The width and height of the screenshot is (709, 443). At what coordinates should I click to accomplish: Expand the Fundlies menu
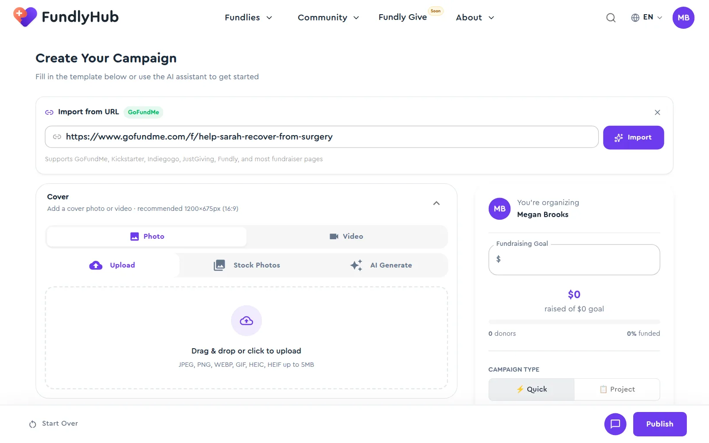pyautogui.click(x=248, y=18)
